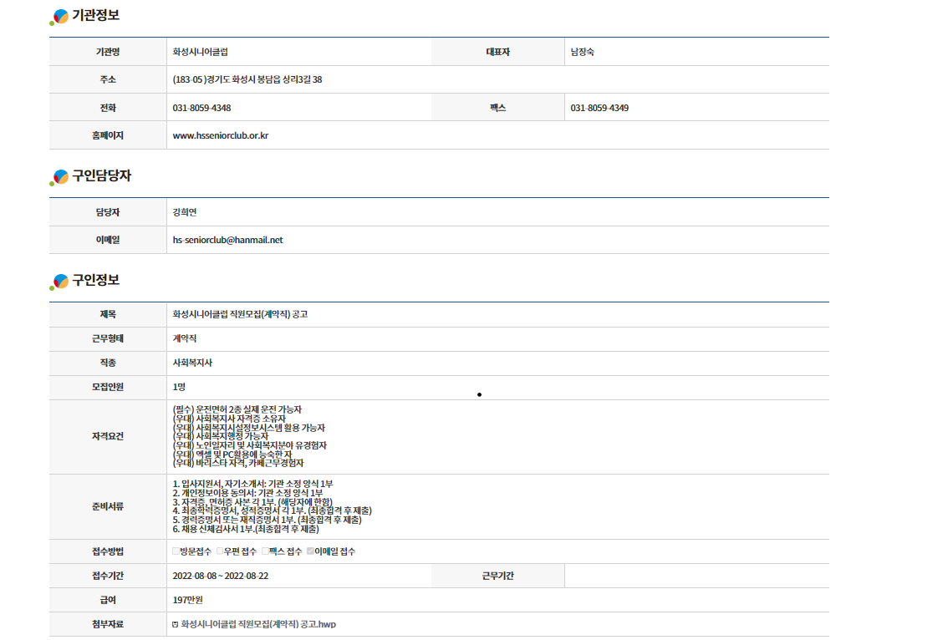Click the 대표자 label cell
The height and width of the screenshot is (640, 943).
tap(498, 52)
